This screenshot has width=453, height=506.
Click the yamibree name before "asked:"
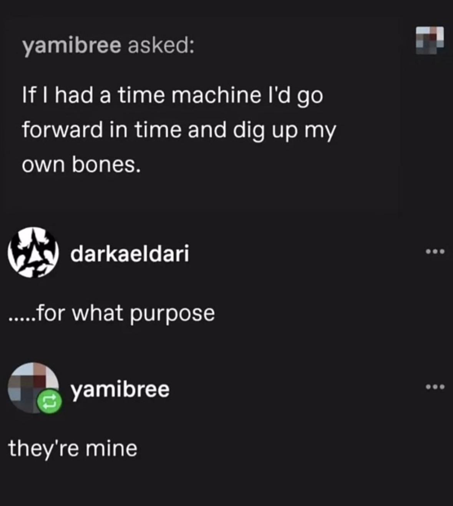click(x=71, y=46)
